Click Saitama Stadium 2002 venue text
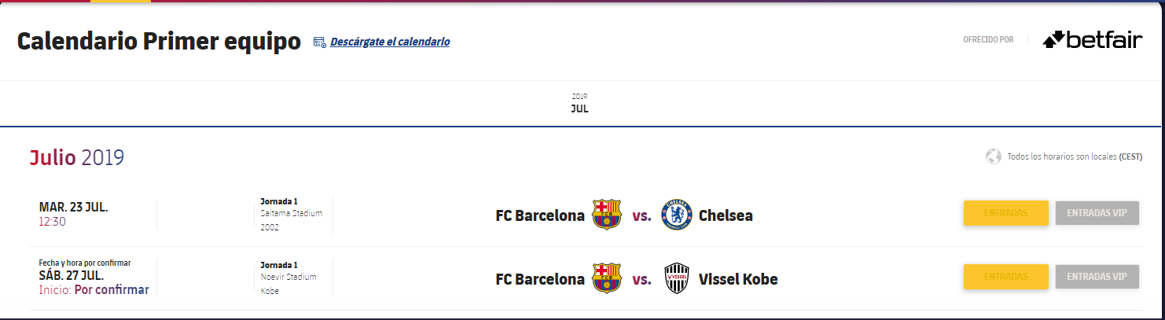1165x320 pixels. coord(291,219)
